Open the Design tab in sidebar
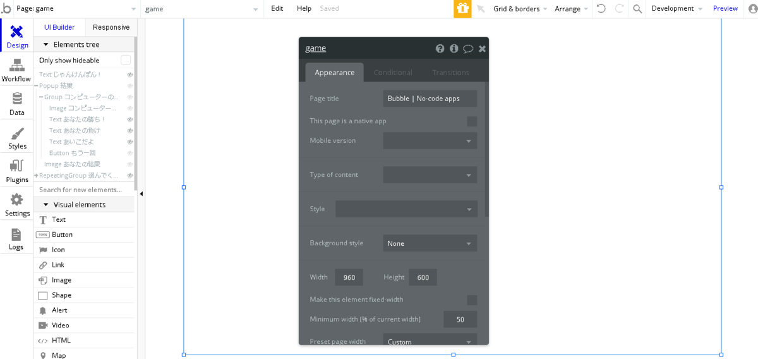Image resolution: width=758 pixels, height=359 pixels. (17, 36)
